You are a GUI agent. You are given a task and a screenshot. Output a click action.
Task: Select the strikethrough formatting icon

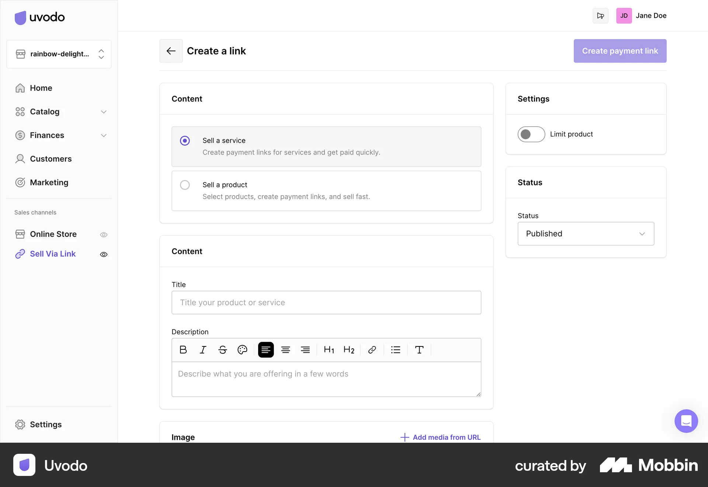pyautogui.click(x=223, y=350)
